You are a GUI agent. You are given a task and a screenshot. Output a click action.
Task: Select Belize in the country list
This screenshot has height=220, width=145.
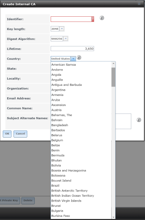point(81,145)
